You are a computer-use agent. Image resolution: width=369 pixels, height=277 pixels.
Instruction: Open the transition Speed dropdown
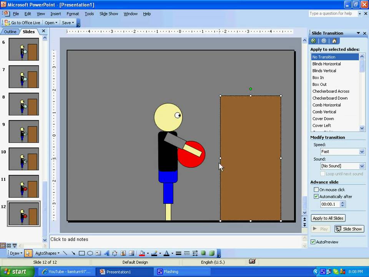361,152
